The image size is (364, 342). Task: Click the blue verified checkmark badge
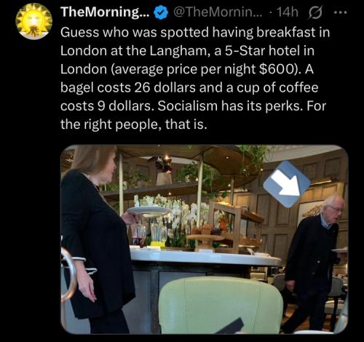coord(162,12)
